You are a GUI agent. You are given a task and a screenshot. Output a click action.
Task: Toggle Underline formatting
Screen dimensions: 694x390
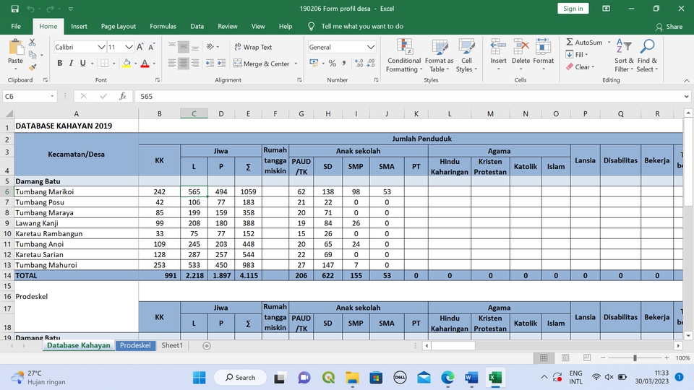click(x=82, y=64)
